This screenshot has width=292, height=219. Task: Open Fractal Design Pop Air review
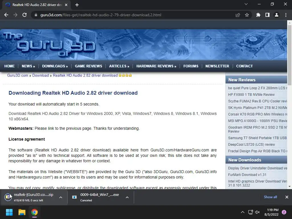257,151
